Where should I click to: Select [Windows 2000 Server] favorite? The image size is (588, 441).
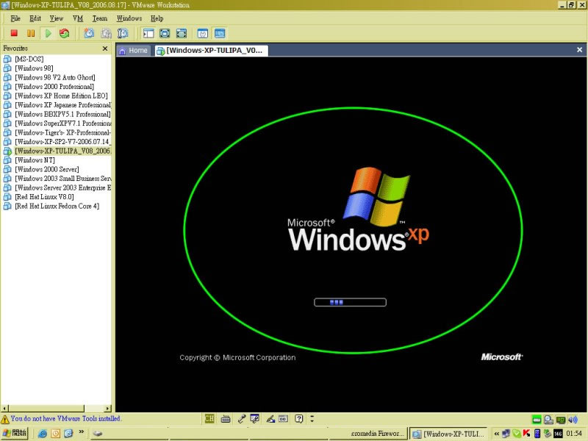tap(41, 169)
